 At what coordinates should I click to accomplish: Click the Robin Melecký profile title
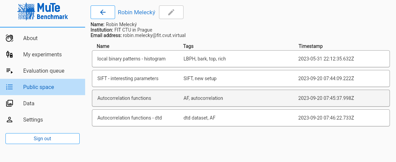point(137,12)
